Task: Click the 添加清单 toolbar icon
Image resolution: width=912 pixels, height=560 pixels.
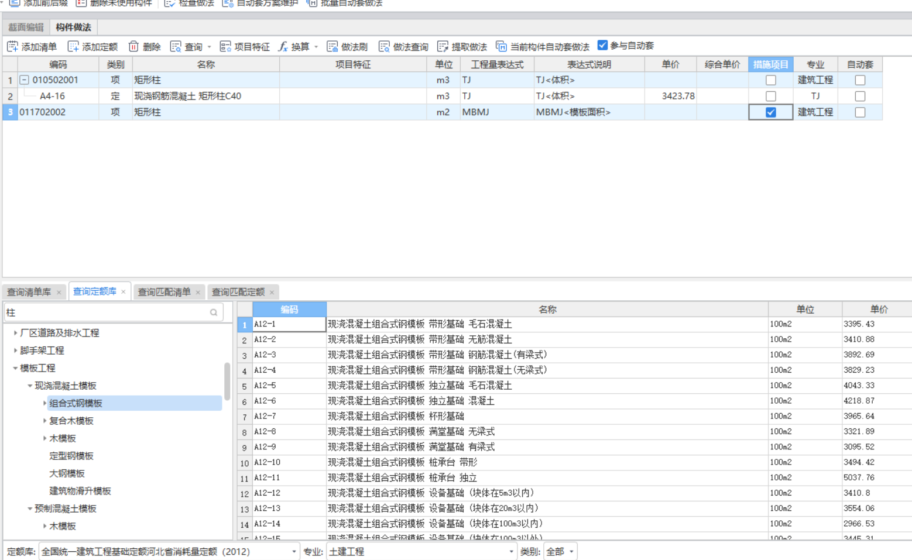Action: [12, 46]
